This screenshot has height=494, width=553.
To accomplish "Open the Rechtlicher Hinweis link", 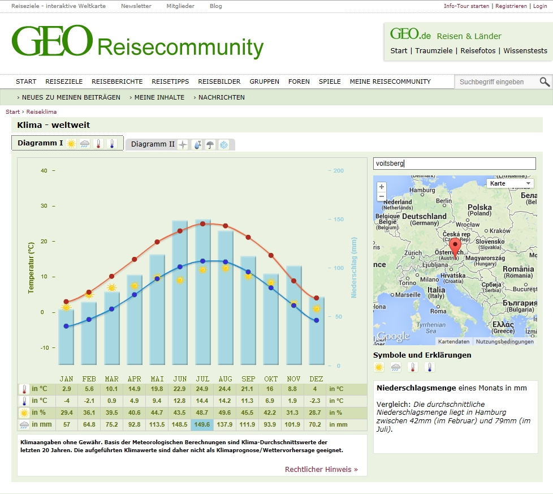I will point(321,469).
